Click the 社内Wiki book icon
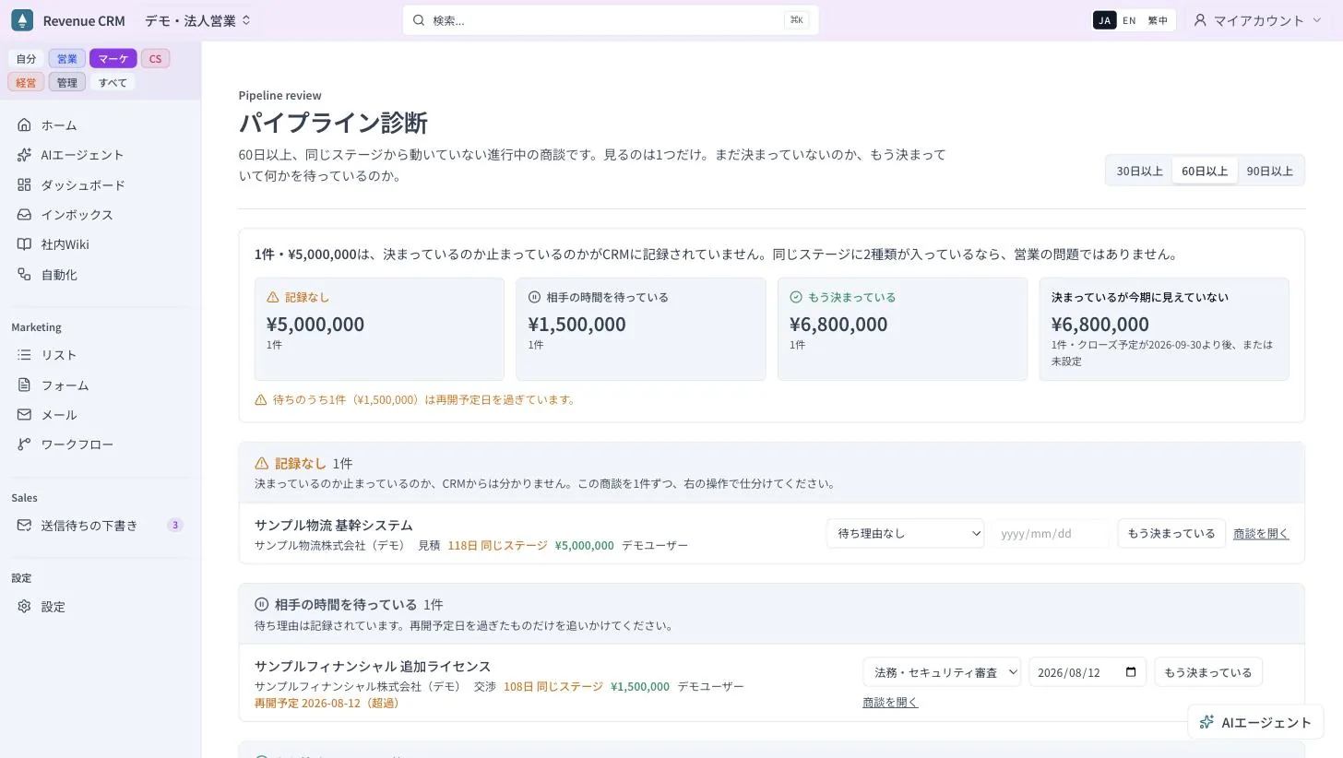The width and height of the screenshot is (1343, 758). point(24,244)
